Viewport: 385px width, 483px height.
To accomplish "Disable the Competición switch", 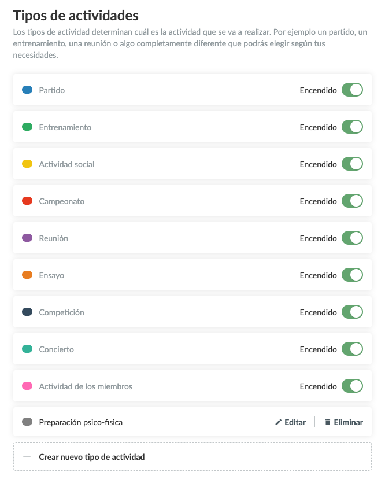I will point(352,312).
